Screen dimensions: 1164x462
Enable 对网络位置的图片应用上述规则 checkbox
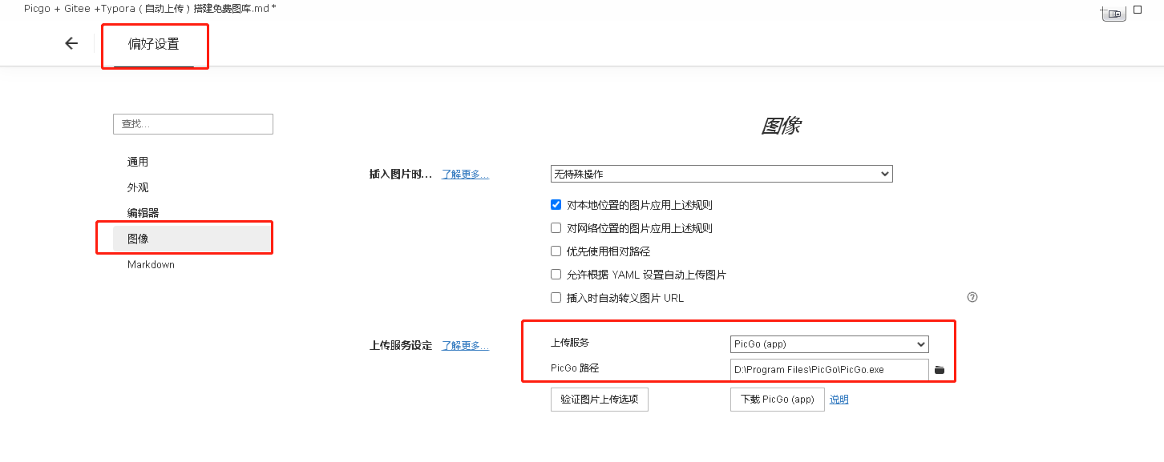[556, 228]
